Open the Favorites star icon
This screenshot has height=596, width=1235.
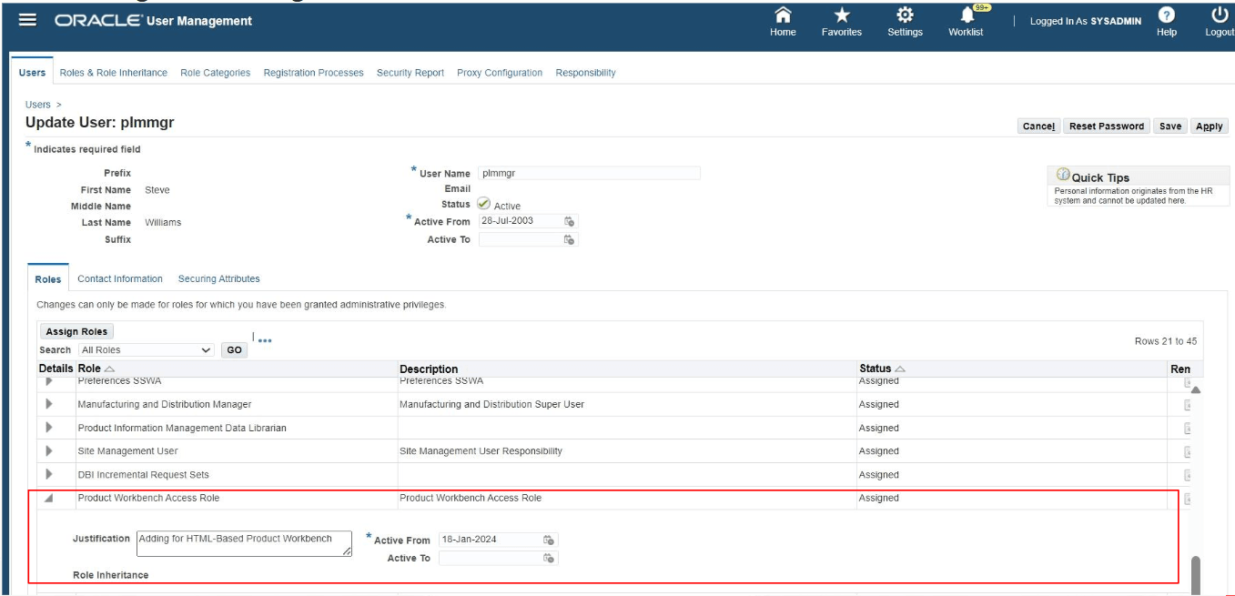(x=842, y=15)
